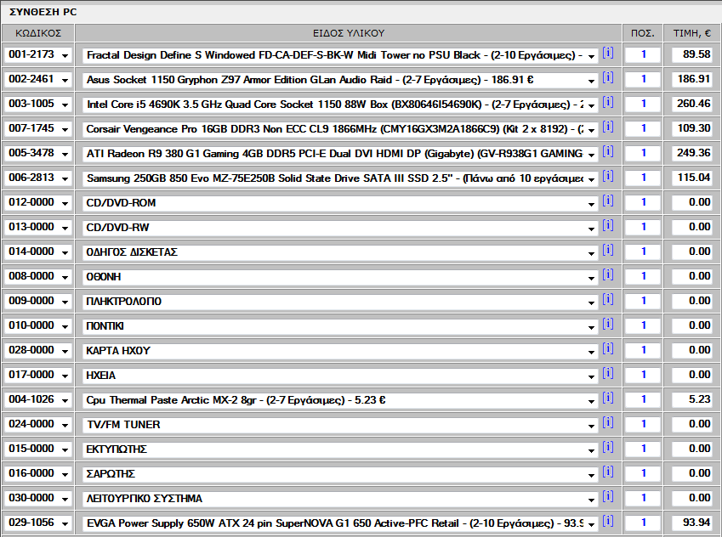This screenshot has width=722, height=537.
Task: Open info icon for Arctic MX-2 thermal paste
Action: click(608, 398)
